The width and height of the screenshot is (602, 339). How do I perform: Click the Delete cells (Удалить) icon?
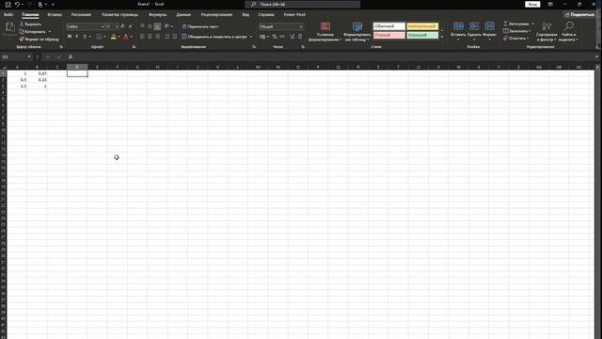pos(474,26)
